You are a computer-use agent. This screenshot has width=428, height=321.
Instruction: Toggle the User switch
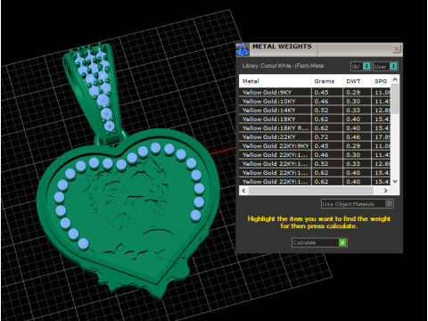pyautogui.click(x=385, y=66)
